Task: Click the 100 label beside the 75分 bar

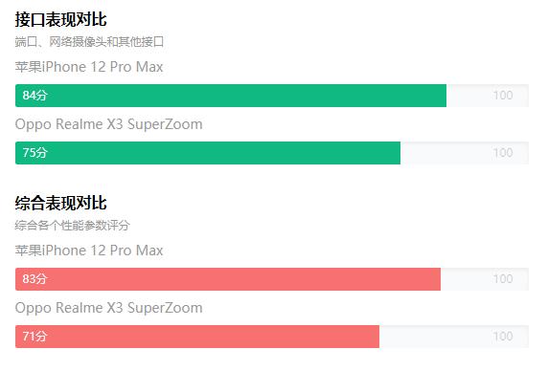Action: 503,153
